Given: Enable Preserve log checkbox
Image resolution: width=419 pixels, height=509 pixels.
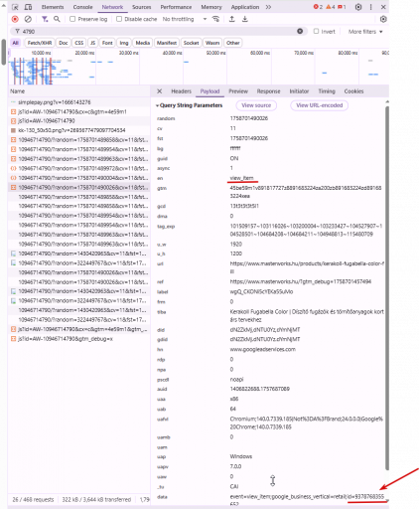Looking at the screenshot, I should tap(72, 19).
